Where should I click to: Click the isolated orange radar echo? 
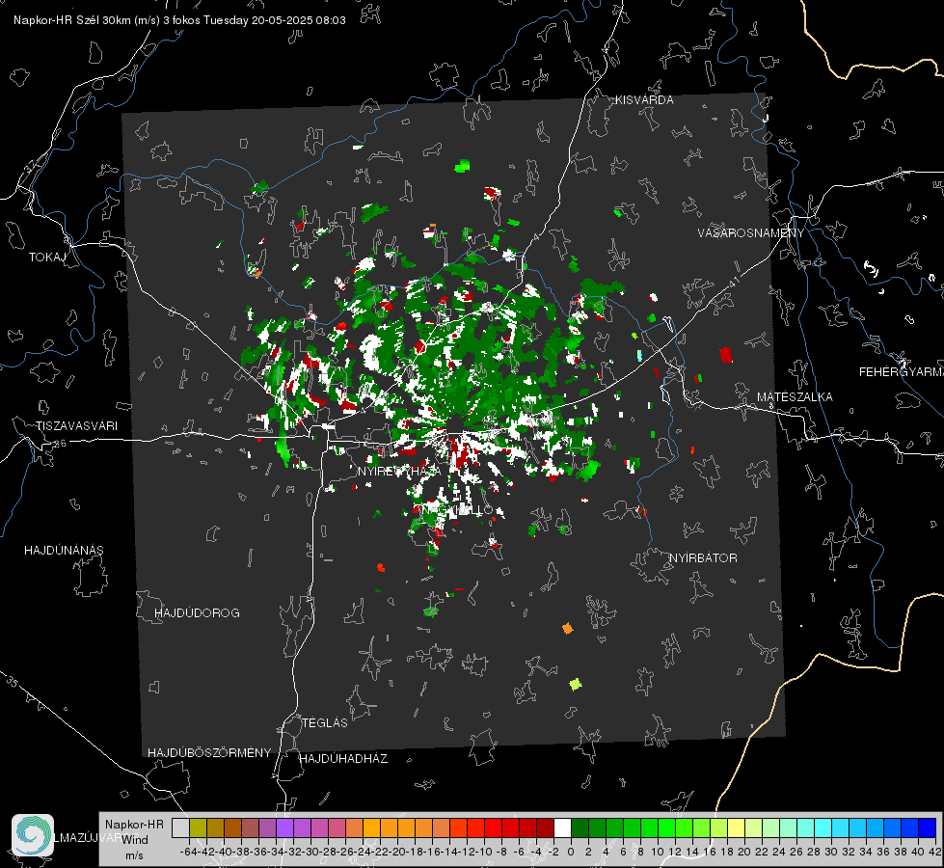[x=567, y=629]
